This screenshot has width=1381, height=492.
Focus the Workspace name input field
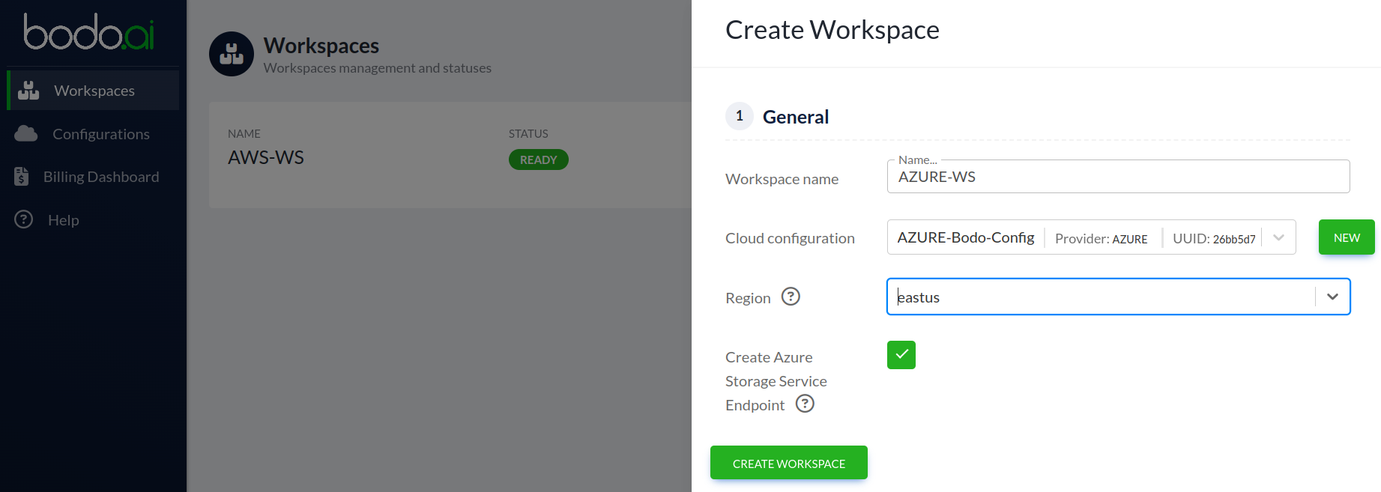pyautogui.click(x=1117, y=177)
